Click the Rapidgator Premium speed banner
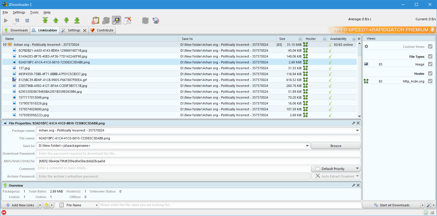 coord(381,30)
